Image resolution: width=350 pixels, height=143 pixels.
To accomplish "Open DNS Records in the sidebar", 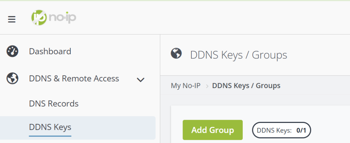I will 54,103.
